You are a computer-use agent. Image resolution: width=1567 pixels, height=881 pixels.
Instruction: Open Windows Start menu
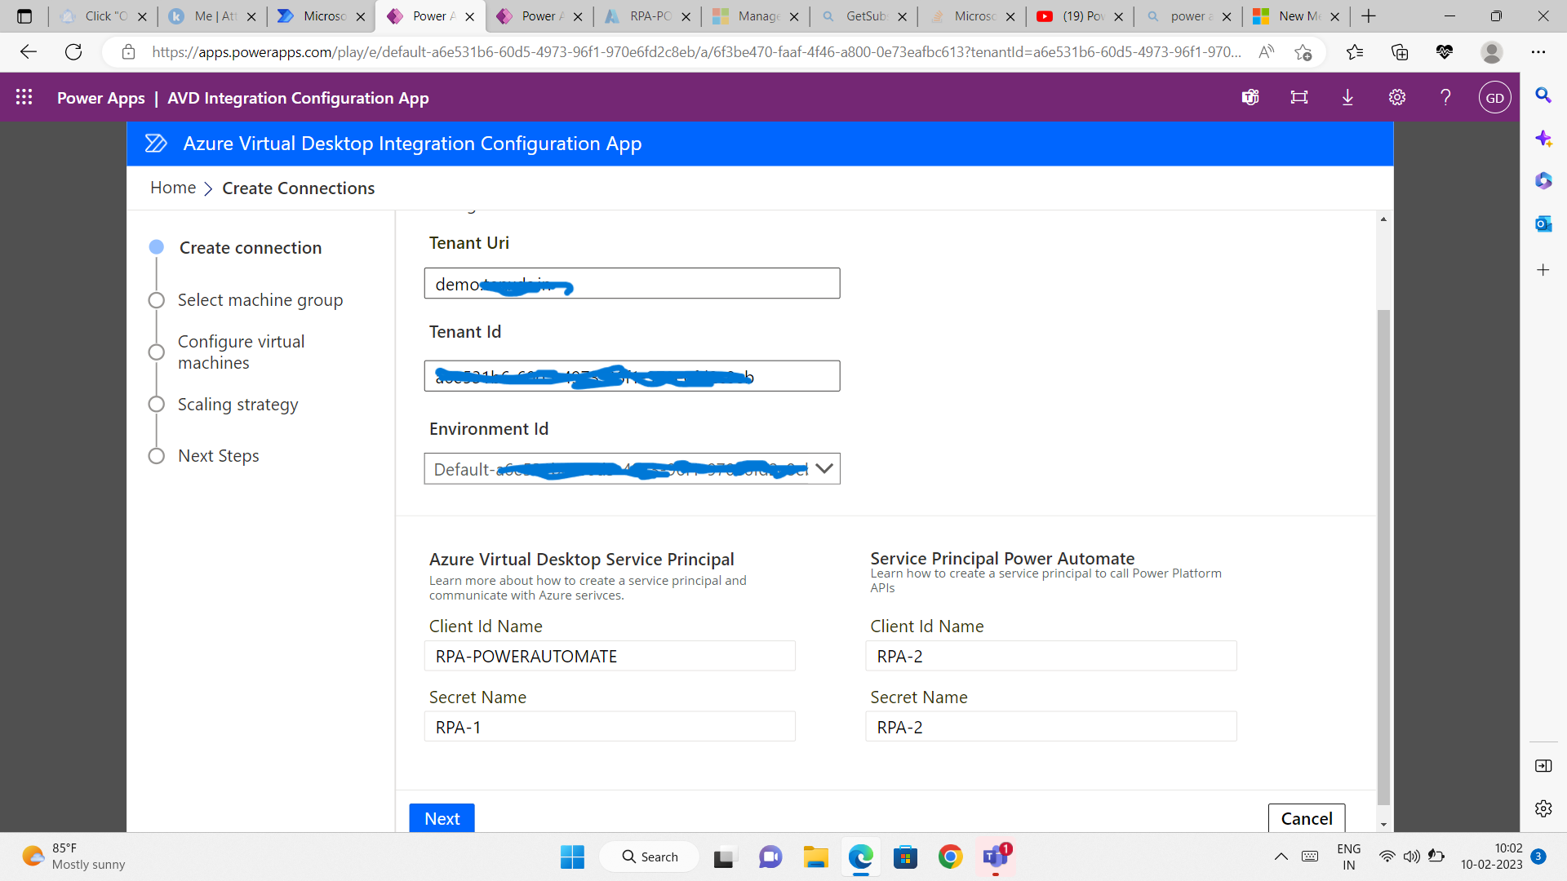click(x=572, y=857)
